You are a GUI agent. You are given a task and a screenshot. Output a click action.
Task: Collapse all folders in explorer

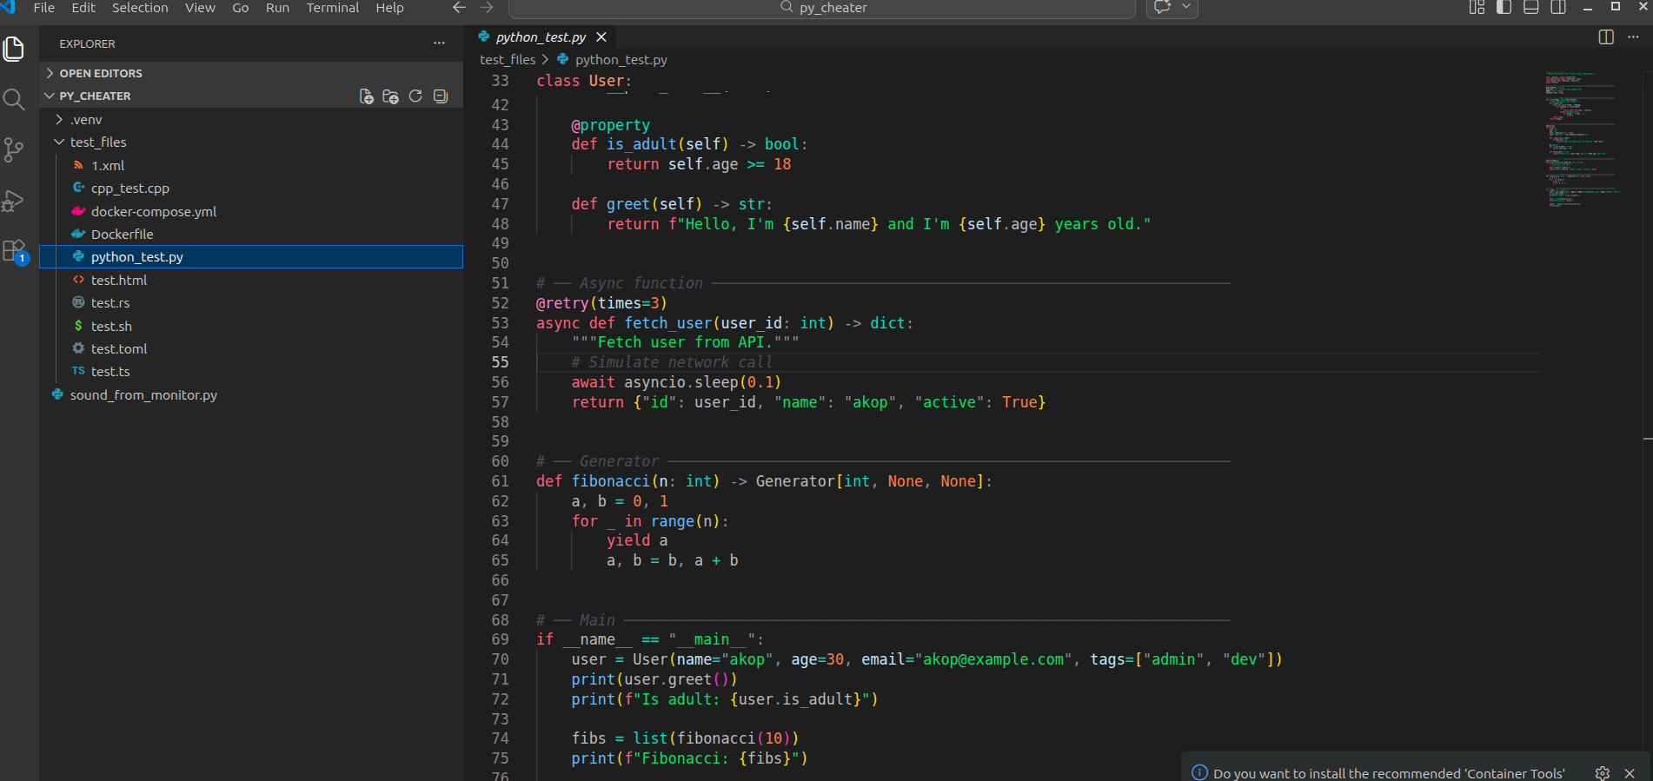441,96
